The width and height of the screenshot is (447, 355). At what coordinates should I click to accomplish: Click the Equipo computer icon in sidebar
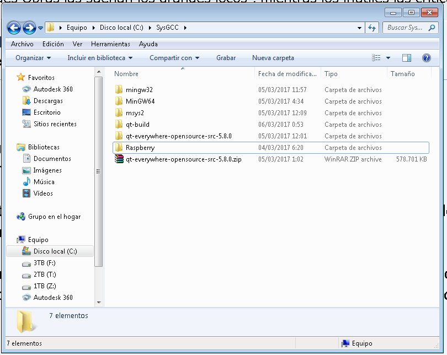click(21, 240)
